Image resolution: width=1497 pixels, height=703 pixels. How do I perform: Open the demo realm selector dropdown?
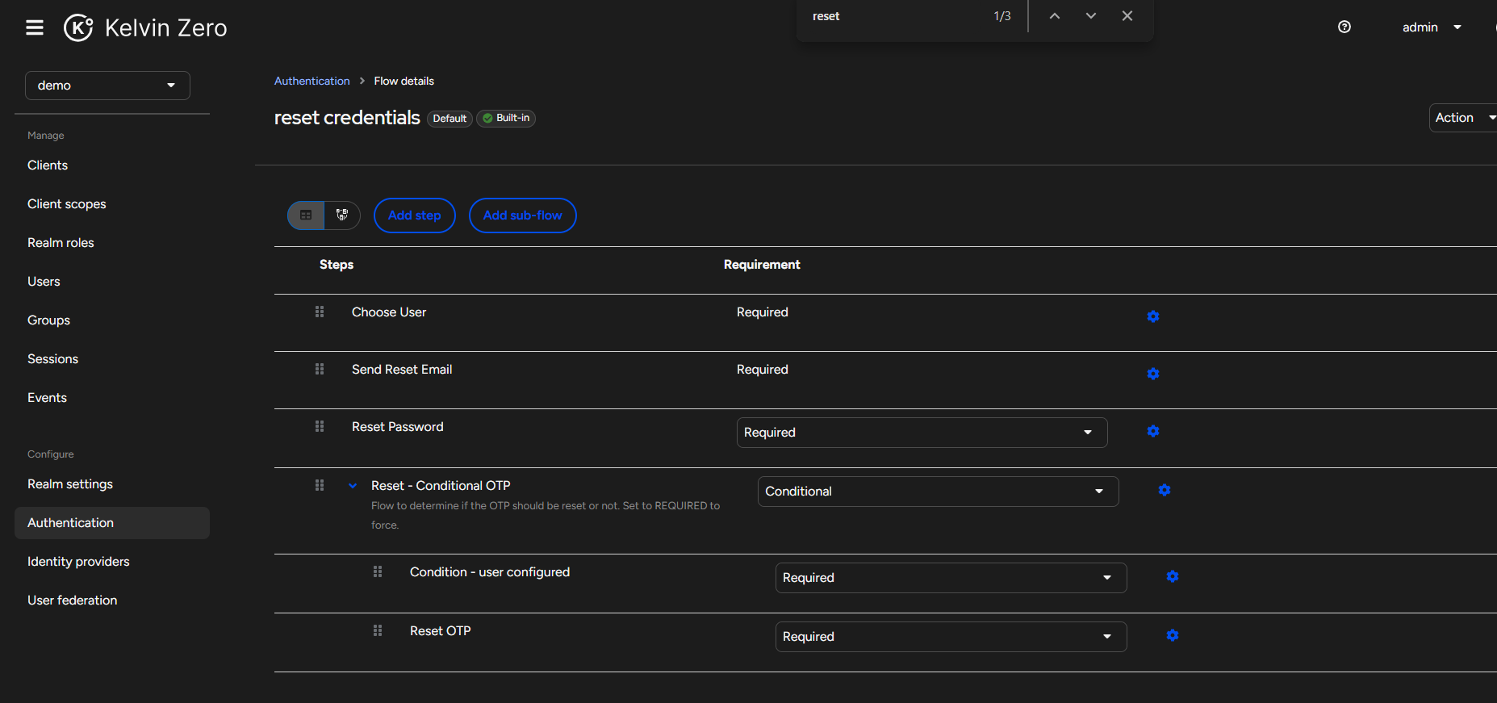tap(107, 86)
